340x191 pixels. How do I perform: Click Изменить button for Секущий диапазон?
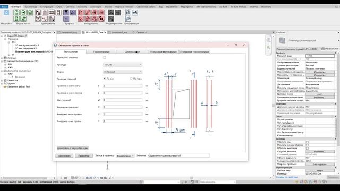[x=320, y=152]
